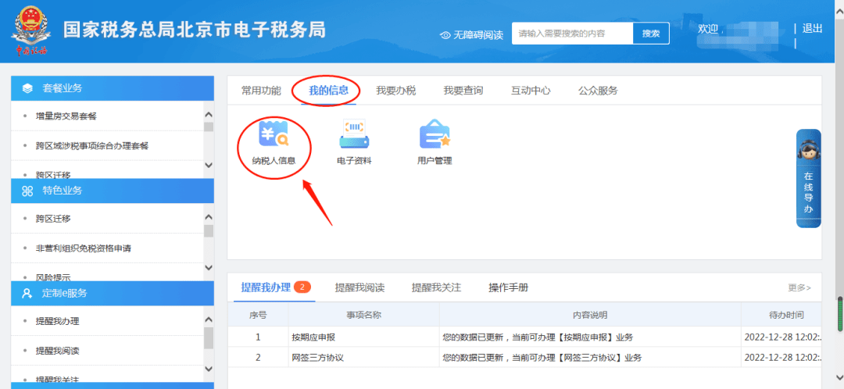
Task: Open the 互动中心 tab
Action: click(530, 91)
